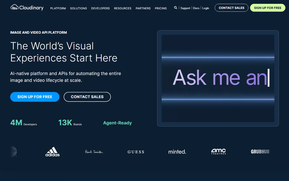Click the "13K Brands" stat
Image resolution: width=289 pixels, height=181 pixels.
[70, 123]
